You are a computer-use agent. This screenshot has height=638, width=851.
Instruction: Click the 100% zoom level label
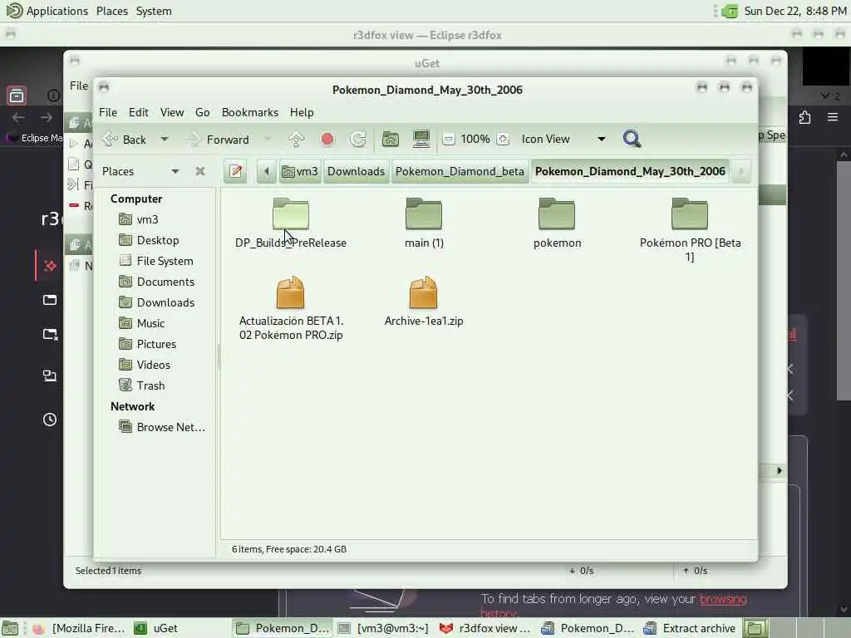(475, 140)
